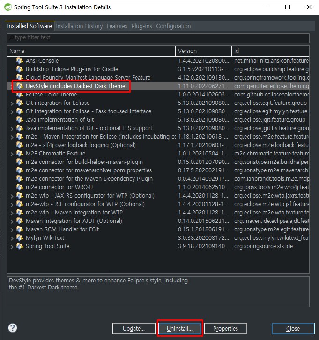Screen dimensions: 319x340
Task: Click the JSF configurator feature icon
Action: [20, 204]
